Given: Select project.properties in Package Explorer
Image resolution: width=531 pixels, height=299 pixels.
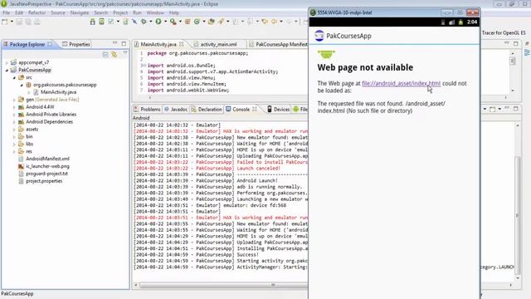Looking at the screenshot, I should (x=44, y=181).
